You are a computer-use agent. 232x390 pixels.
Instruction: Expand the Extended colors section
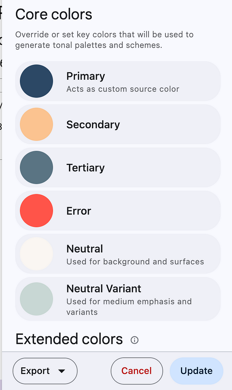69,339
